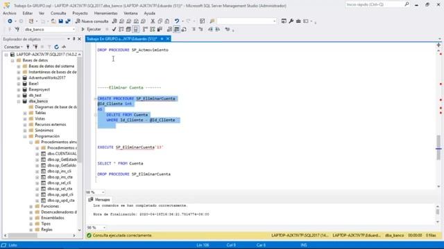Expand the Funciones folder
444x249 pixels.
[31, 206]
